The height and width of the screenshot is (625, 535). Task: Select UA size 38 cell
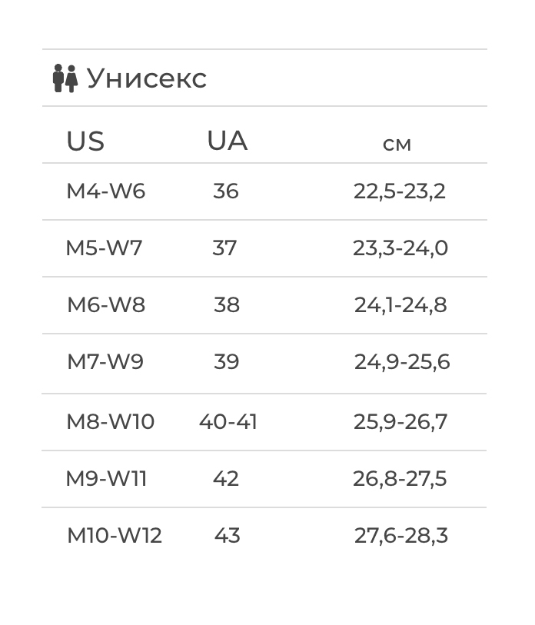pyautogui.click(x=227, y=305)
